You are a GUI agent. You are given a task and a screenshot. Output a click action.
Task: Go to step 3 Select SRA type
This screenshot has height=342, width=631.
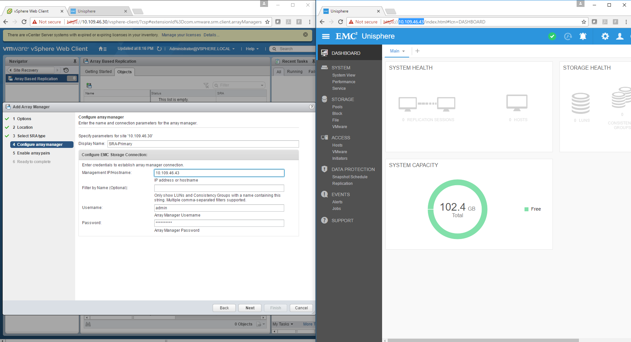click(31, 136)
